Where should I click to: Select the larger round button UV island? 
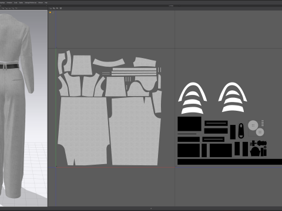(x=253, y=125)
